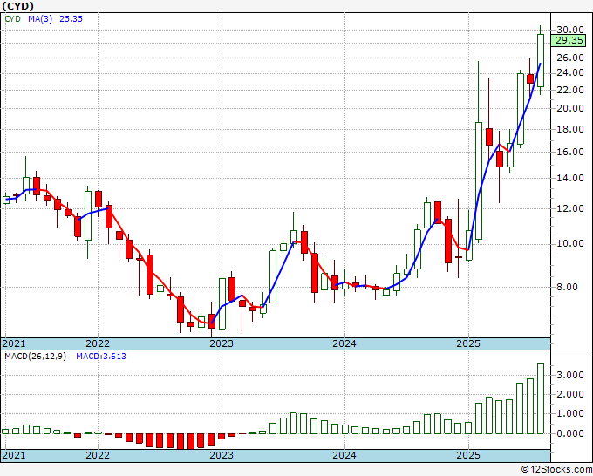This screenshot has width=593, height=476.
Task: Click the 20.00 price axis label
Action: tap(570, 108)
